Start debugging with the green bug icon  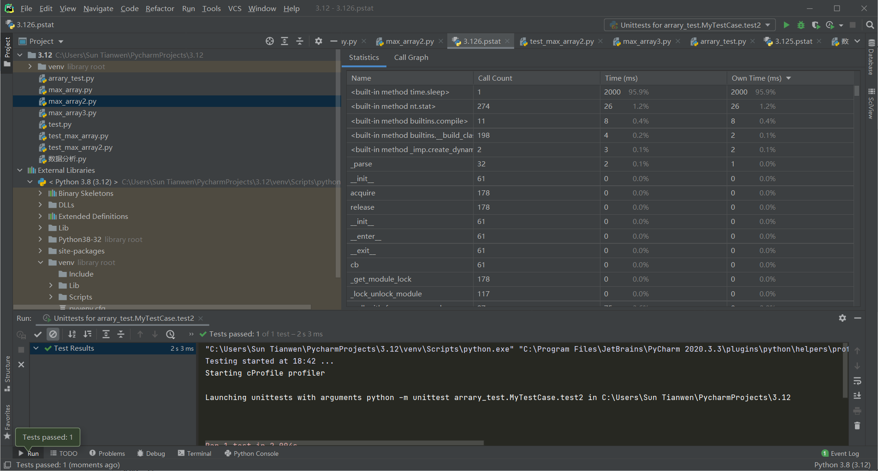coord(801,25)
